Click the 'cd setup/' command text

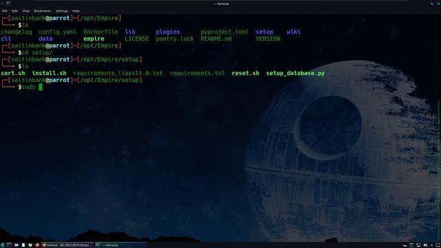click(x=37, y=52)
